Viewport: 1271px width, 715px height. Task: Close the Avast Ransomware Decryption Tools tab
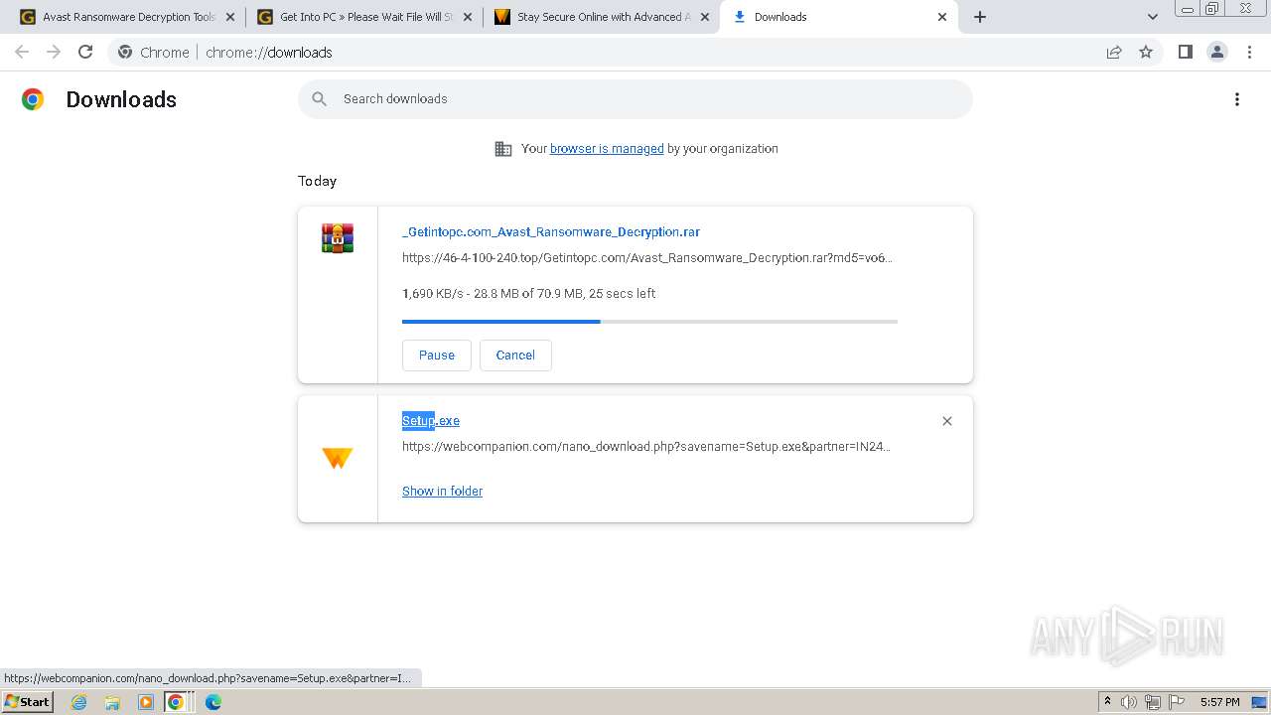[230, 17]
